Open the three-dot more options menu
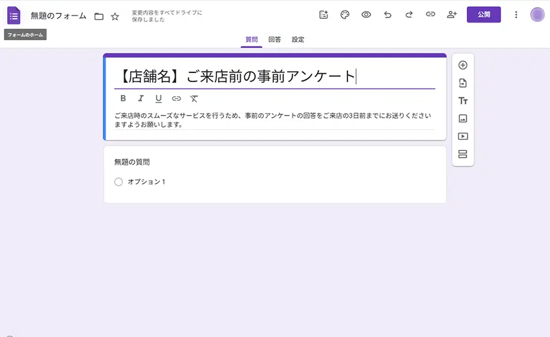 [516, 15]
